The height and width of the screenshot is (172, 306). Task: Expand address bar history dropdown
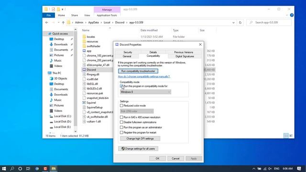233,22
